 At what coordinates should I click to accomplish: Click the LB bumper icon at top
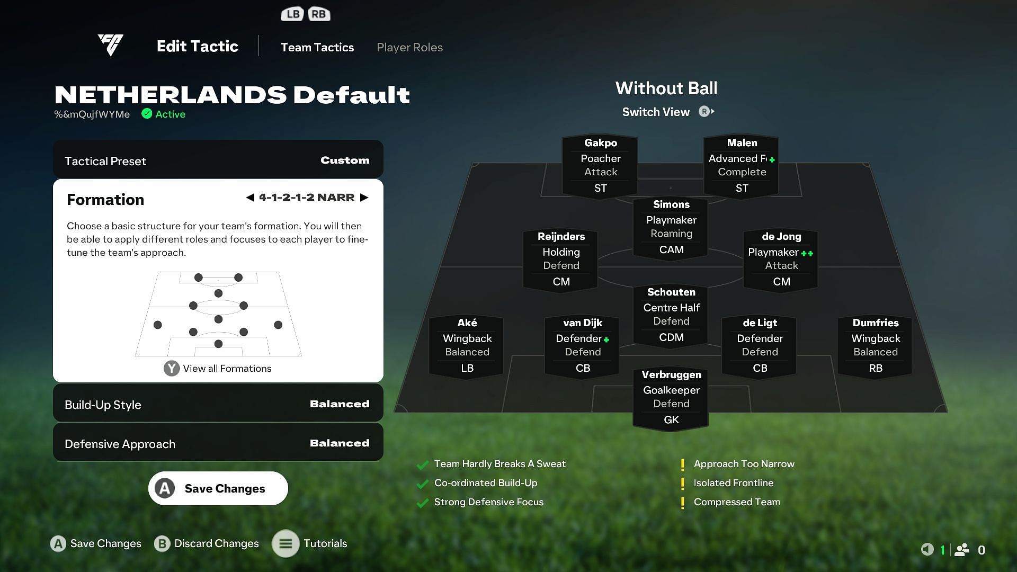click(293, 13)
